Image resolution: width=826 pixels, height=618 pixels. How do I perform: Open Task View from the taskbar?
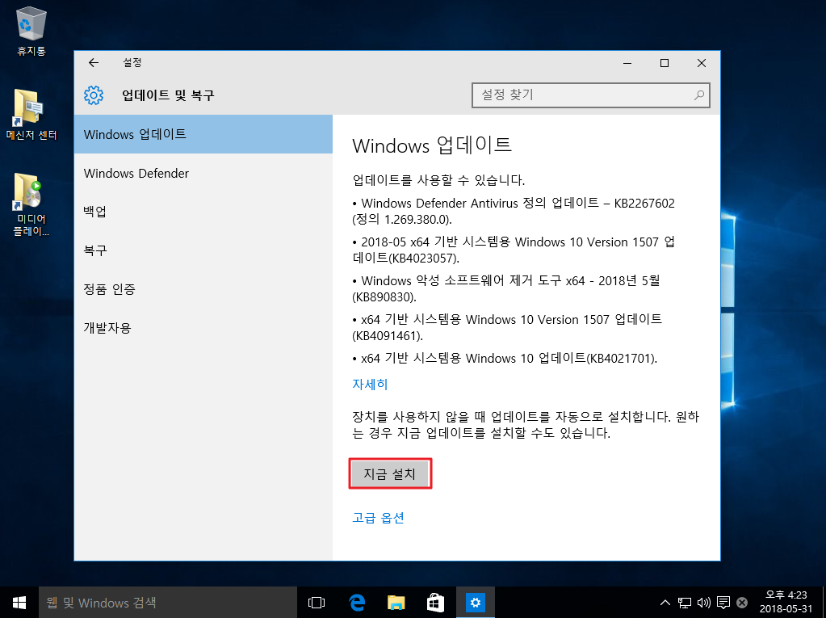[317, 602]
